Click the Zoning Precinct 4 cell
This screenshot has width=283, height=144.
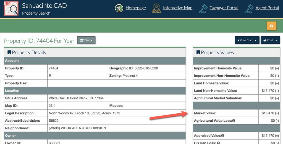(147, 76)
